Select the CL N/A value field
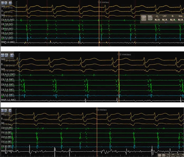The image size is (184, 157). (x=157, y=20)
